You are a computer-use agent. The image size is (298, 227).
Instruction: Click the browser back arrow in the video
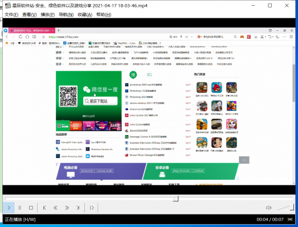pos(7,37)
